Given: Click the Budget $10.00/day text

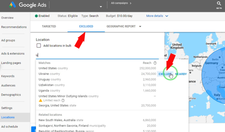Looking at the screenshot, I should (119, 16).
